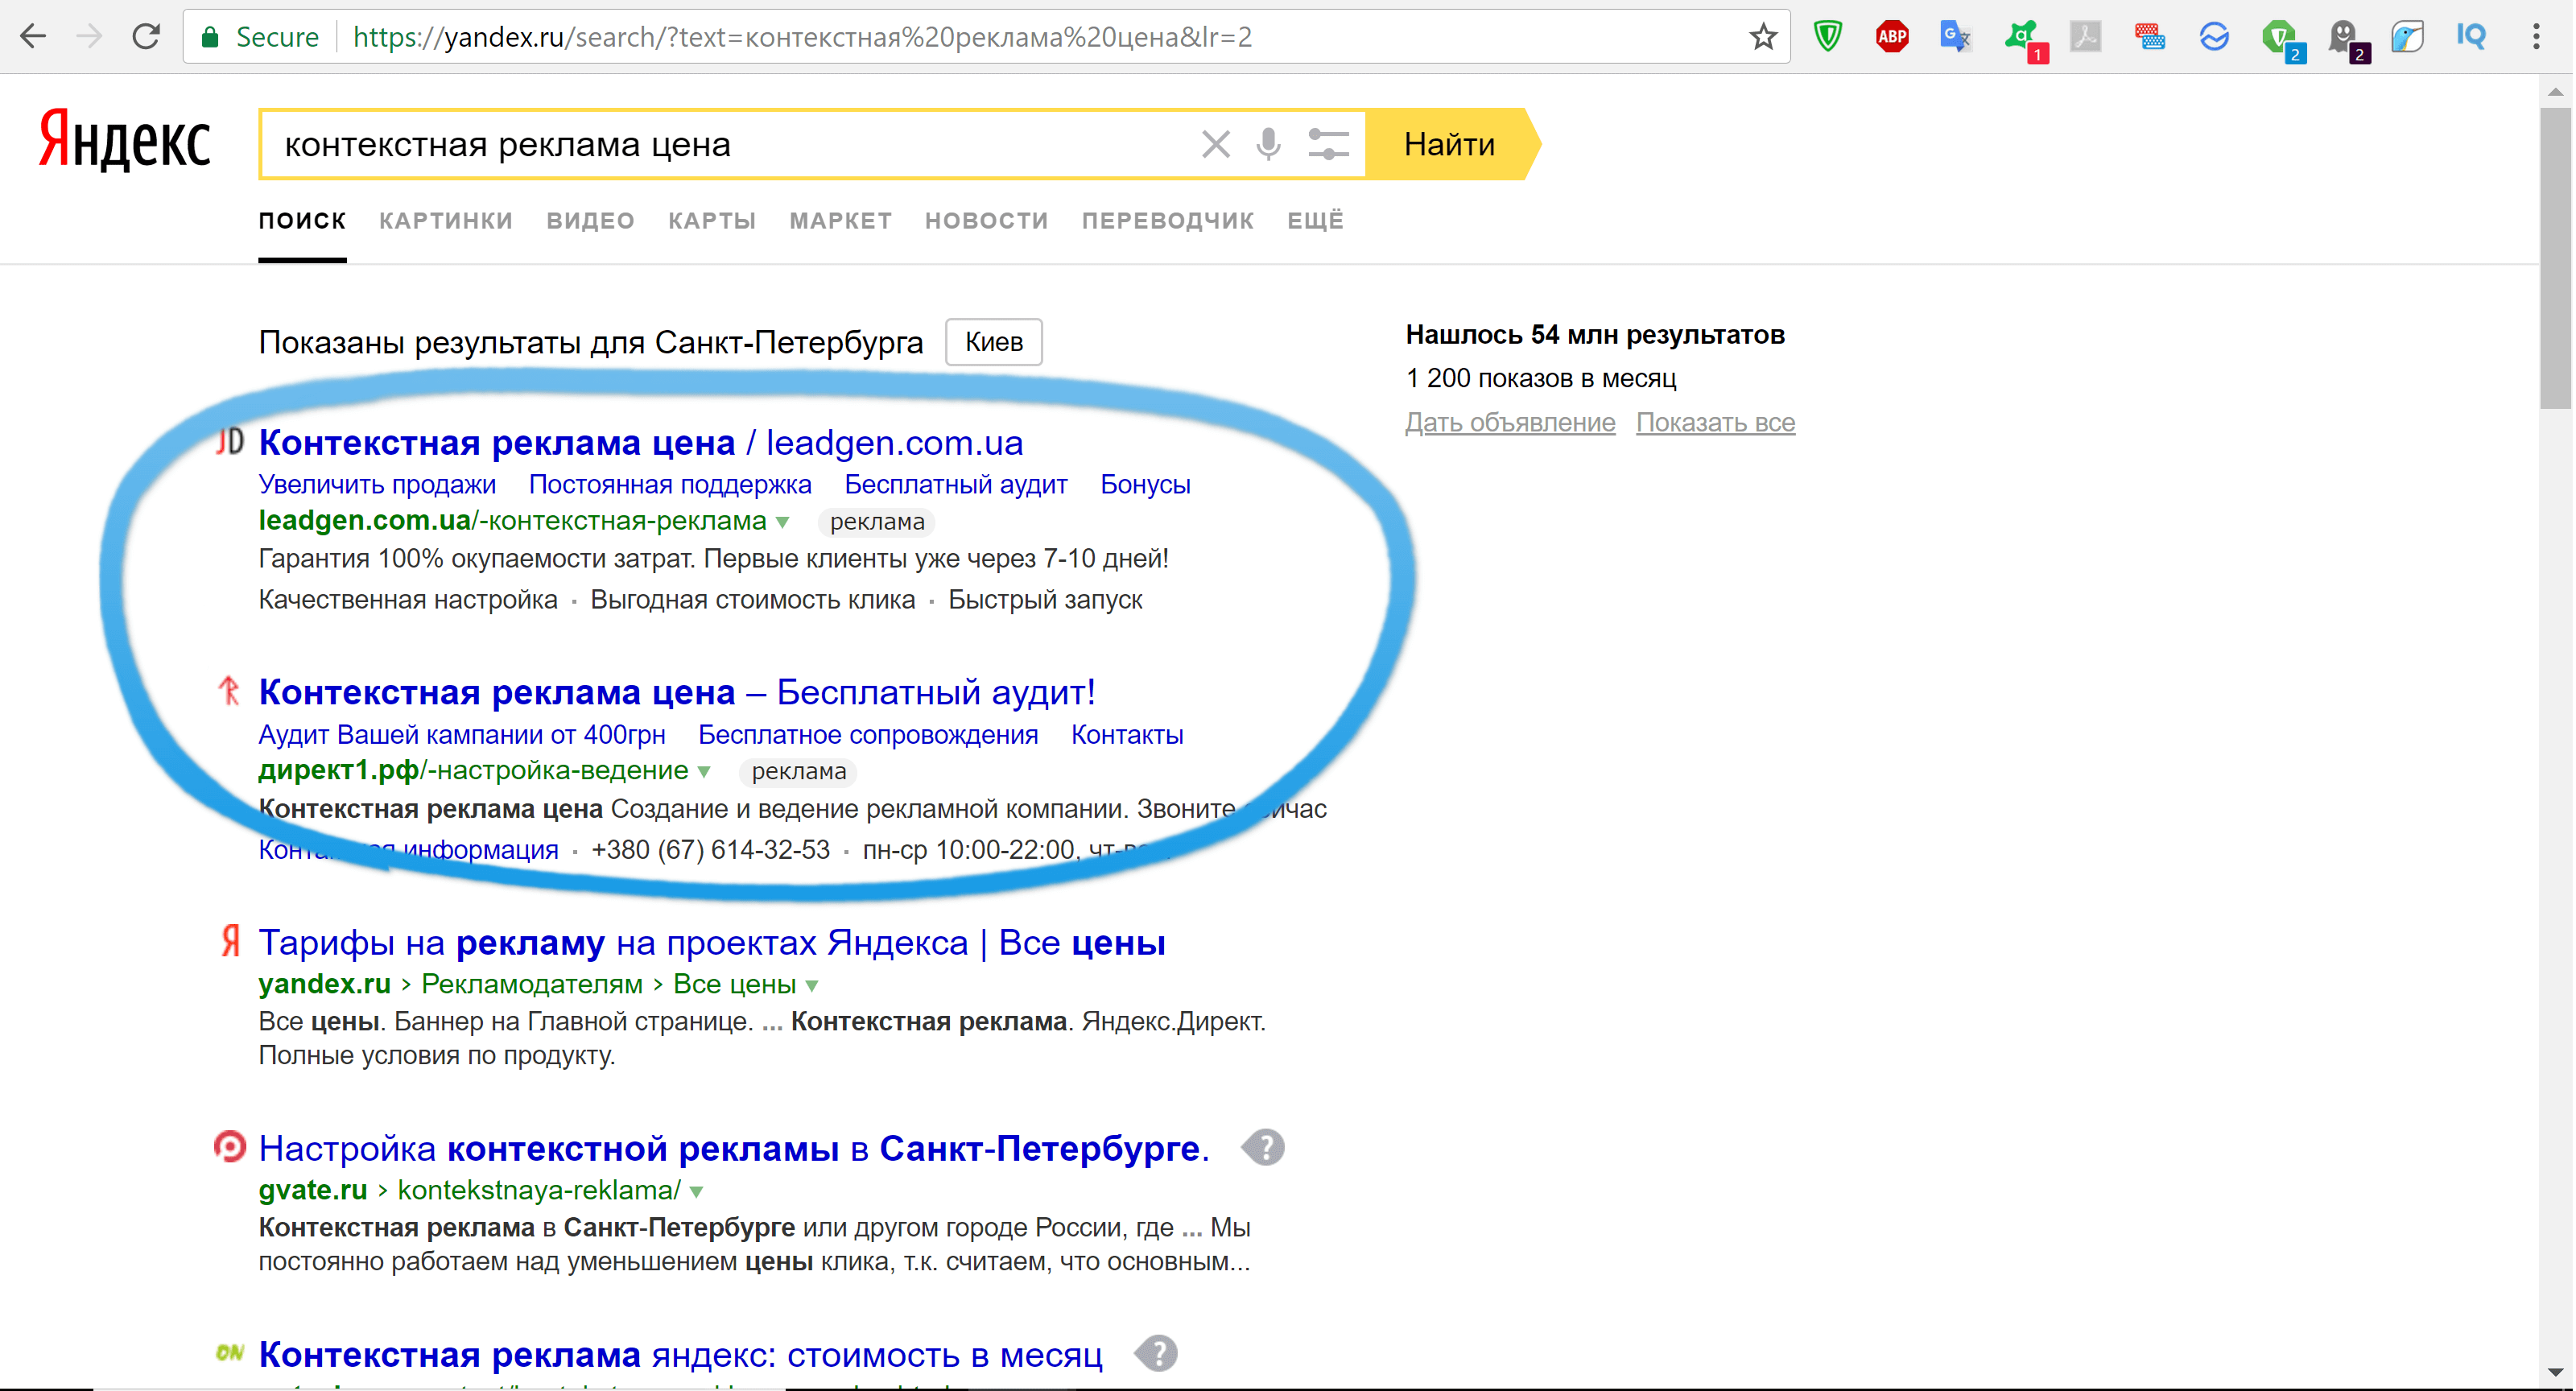
Task: Click the Бонусы sitelink
Action: [x=1145, y=485]
